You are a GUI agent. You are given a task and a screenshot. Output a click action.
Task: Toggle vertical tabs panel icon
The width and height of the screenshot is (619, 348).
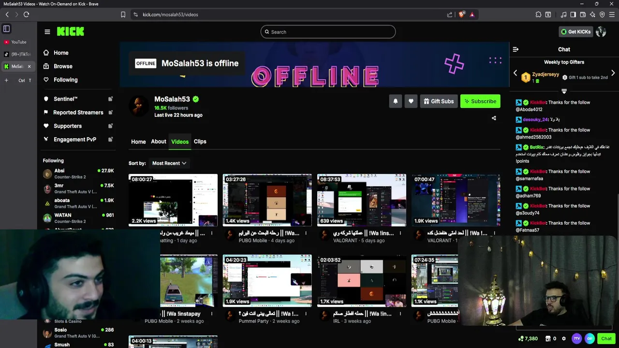(x=6, y=29)
